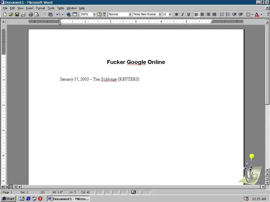Image resolution: width=270 pixels, height=202 pixels.
Task: Open the Tools menu
Action: pyautogui.click(x=51, y=8)
